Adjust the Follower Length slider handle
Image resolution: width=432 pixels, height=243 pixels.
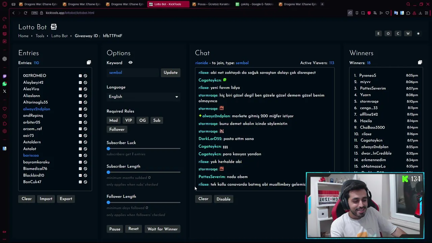click(x=108, y=202)
